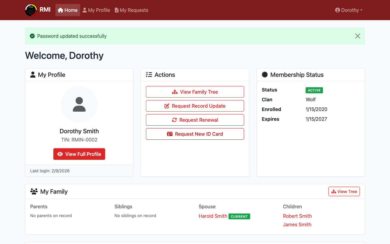Open Harold Smith spouse link
This screenshot has width=390, height=244.
tap(213, 216)
